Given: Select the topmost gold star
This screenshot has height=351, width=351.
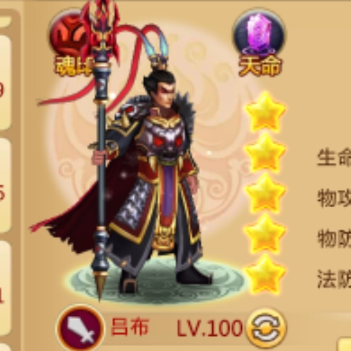Looking at the screenshot, I should pos(265,112).
